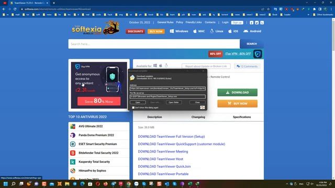Click the Open folder button in the dialog

point(174,102)
